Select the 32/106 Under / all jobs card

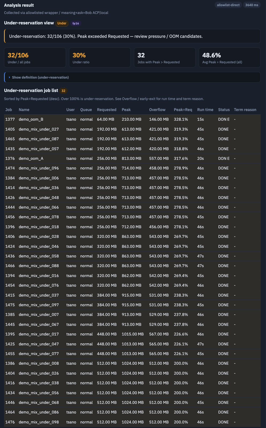pyautogui.click(x=35, y=58)
